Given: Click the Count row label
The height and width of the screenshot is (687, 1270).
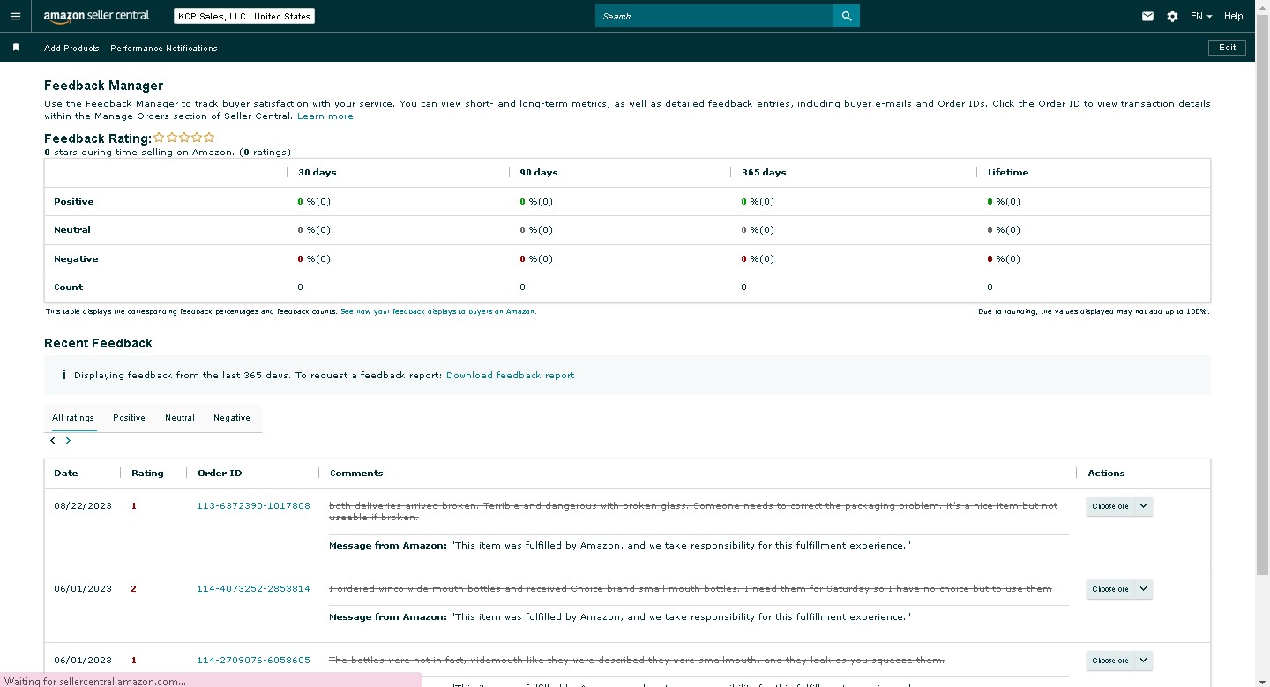Looking at the screenshot, I should tap(69, 287).
